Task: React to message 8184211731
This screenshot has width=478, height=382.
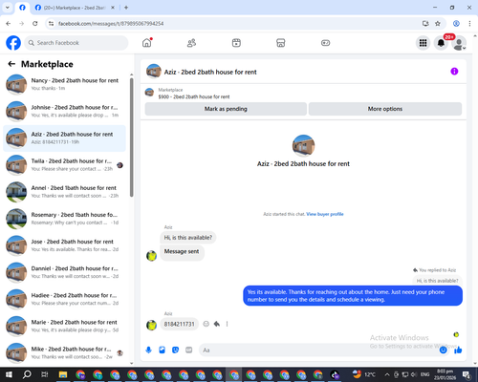Action: pyautogui.click(x=206, y=324)
